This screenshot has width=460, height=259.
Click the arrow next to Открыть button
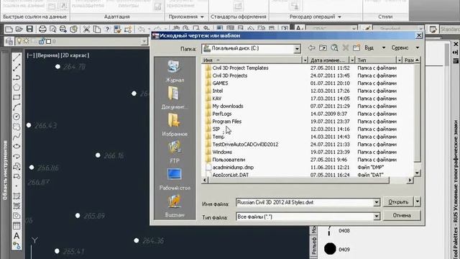point(417,201)
